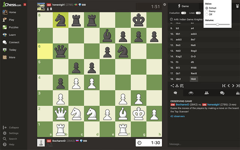Toggle the Lines switch

click(198, 13)
